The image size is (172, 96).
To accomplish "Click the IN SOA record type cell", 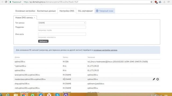I will 66,62.
